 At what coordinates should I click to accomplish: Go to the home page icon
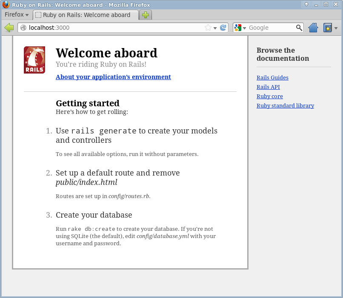coord(313,28)
